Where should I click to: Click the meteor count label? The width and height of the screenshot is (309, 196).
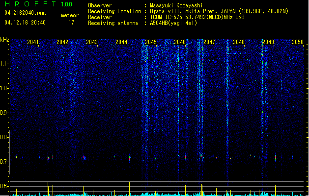(x=70, y=15)
